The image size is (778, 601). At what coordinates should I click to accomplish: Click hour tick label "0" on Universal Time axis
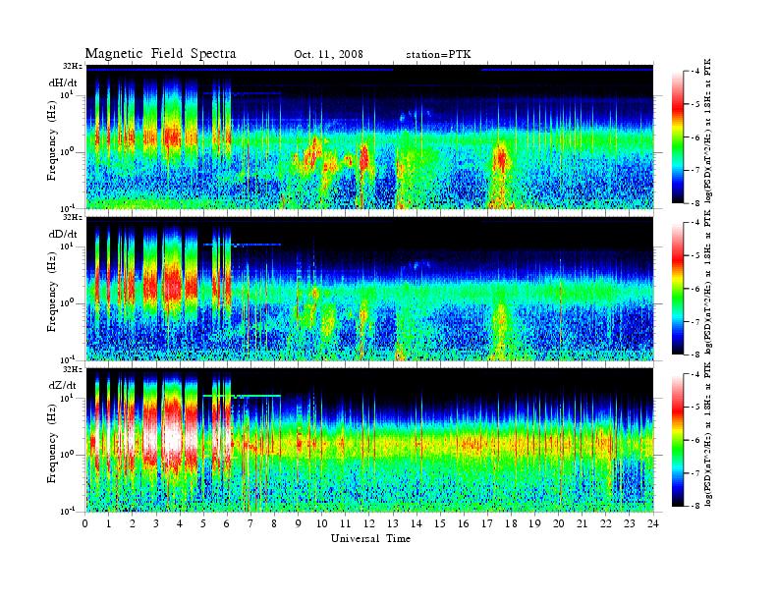pyautogui.click(x=85, y=523)
